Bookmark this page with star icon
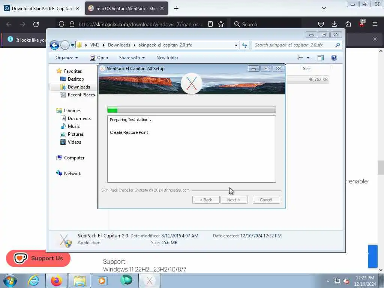Image resolution: width=384 pixels, height=288 pixels. pos(221,24)
